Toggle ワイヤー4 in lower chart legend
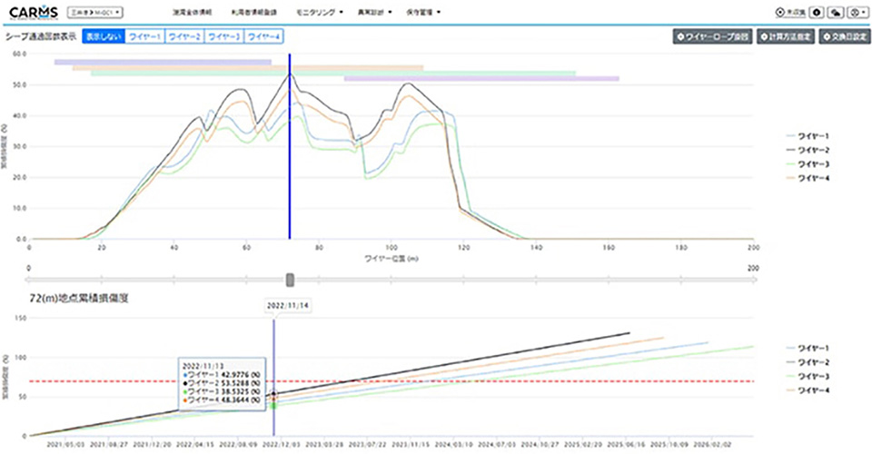This screenshot has width=872, height=454. [808, 390]
